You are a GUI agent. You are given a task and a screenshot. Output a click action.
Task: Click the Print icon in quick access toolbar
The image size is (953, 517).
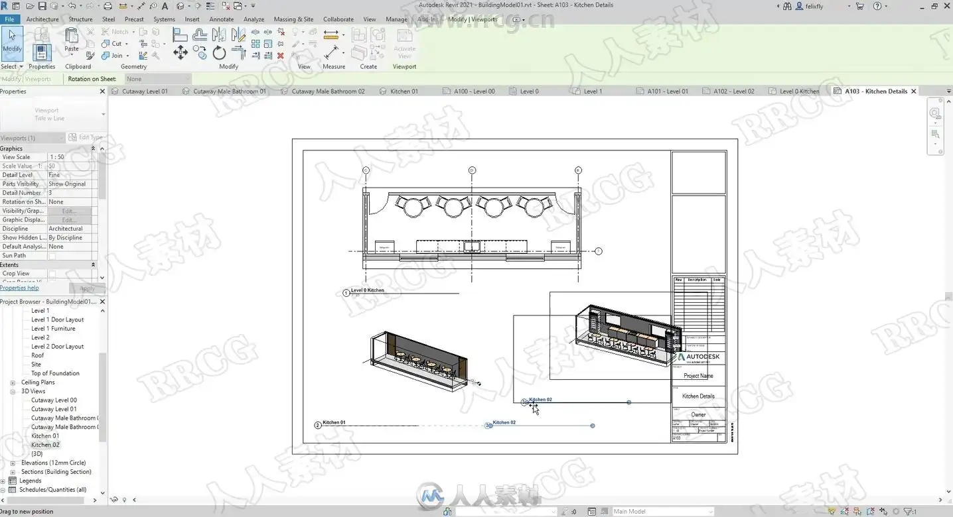tap(108, 6)
